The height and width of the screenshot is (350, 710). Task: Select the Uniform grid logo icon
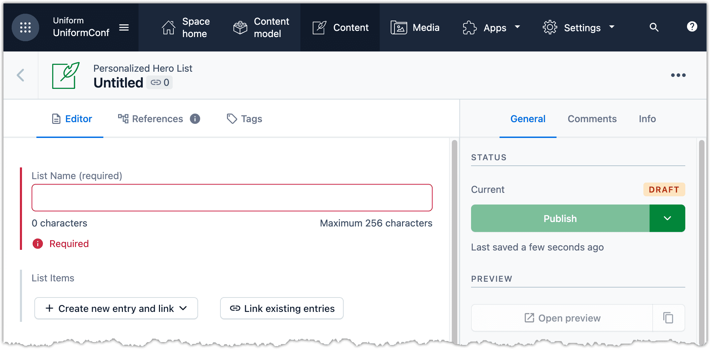pos(25,27)
